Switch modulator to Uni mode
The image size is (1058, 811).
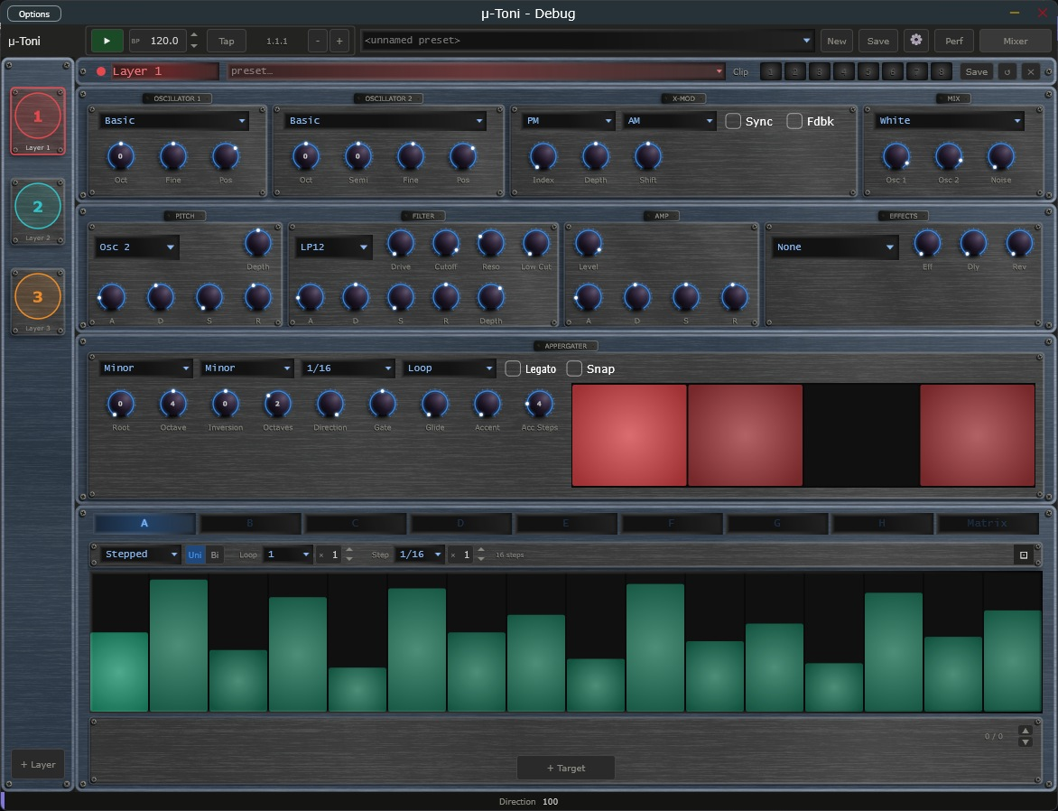(x=195, y=555)
